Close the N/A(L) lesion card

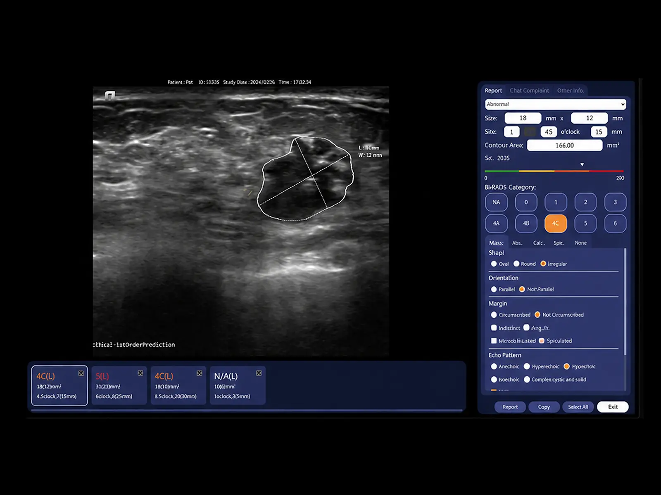(259, 373)
